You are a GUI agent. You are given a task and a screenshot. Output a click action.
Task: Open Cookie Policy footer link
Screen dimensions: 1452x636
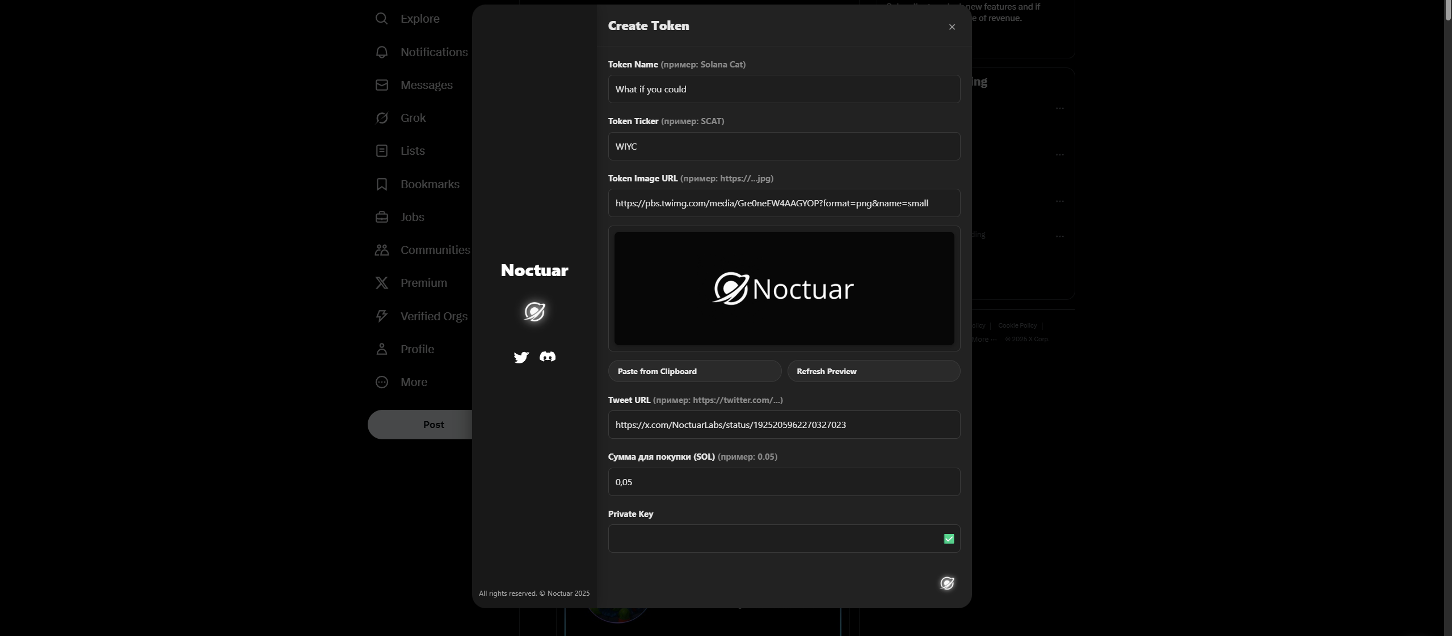pyautogui.click(x=1017, y=325)
